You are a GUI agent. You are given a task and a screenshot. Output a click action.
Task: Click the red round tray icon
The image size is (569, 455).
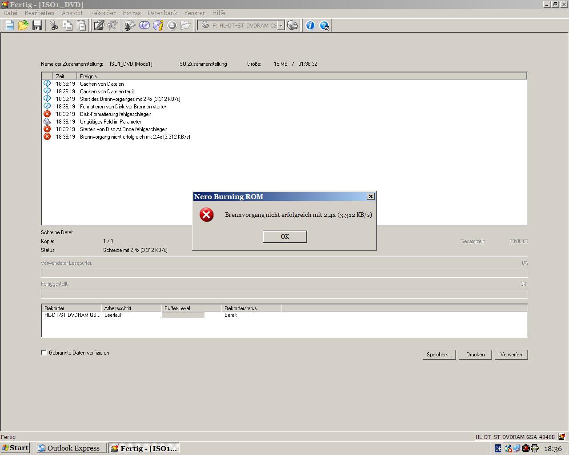coord(525,448)
